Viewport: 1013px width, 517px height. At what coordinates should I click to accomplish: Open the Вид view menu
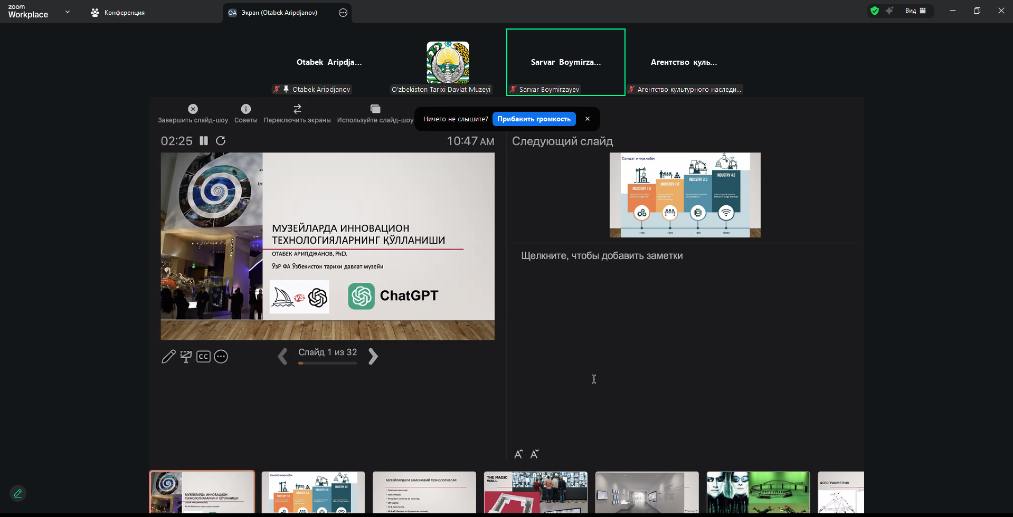[915, 11]
